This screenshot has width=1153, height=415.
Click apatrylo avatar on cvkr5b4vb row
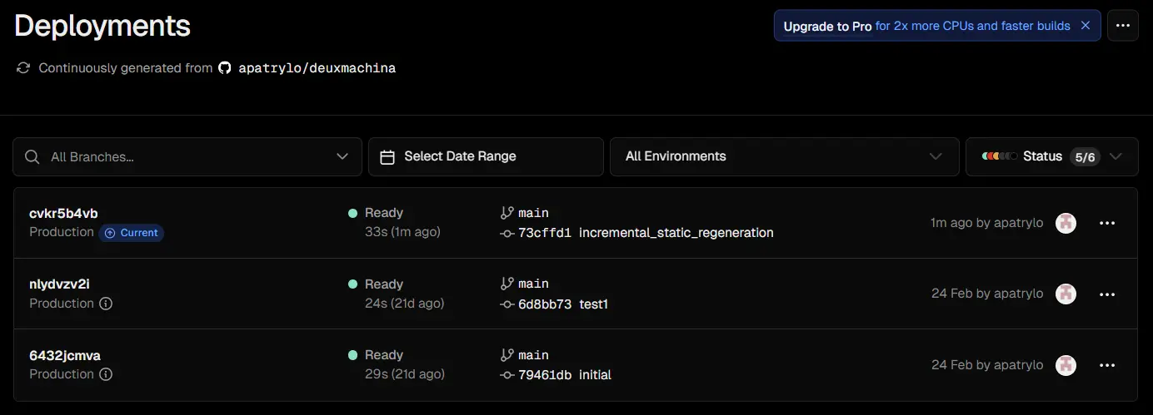1066,223
